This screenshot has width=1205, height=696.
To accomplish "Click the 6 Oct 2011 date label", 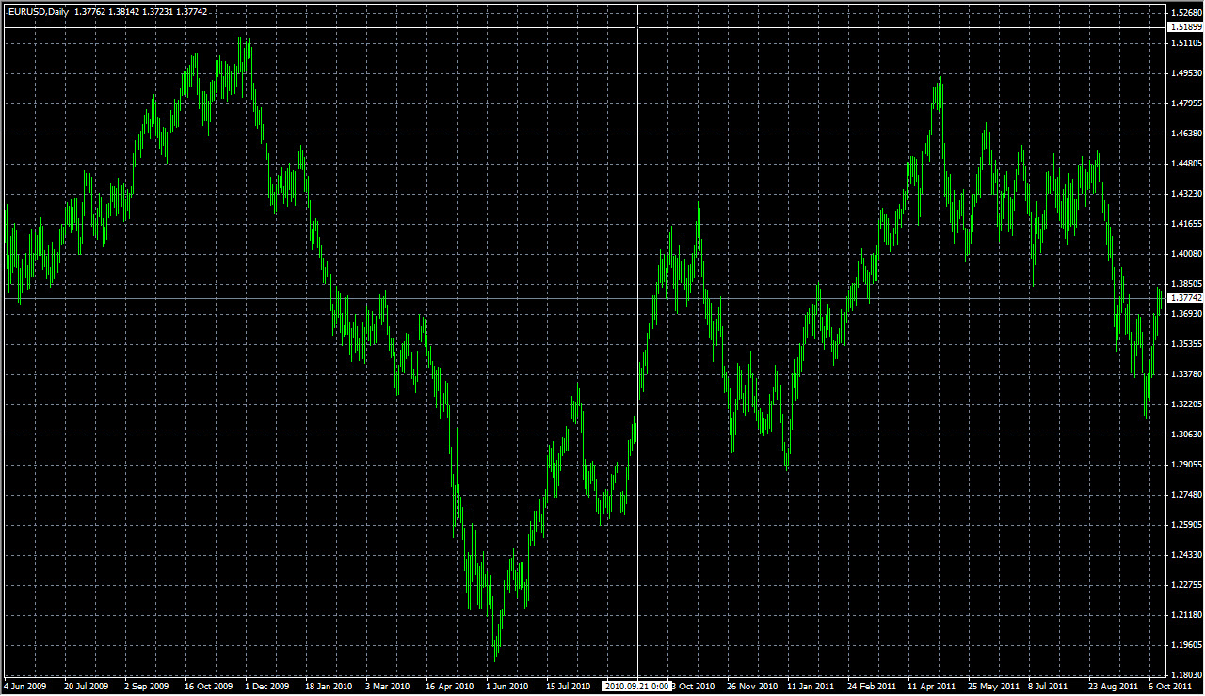I will tap(1170, 687).
